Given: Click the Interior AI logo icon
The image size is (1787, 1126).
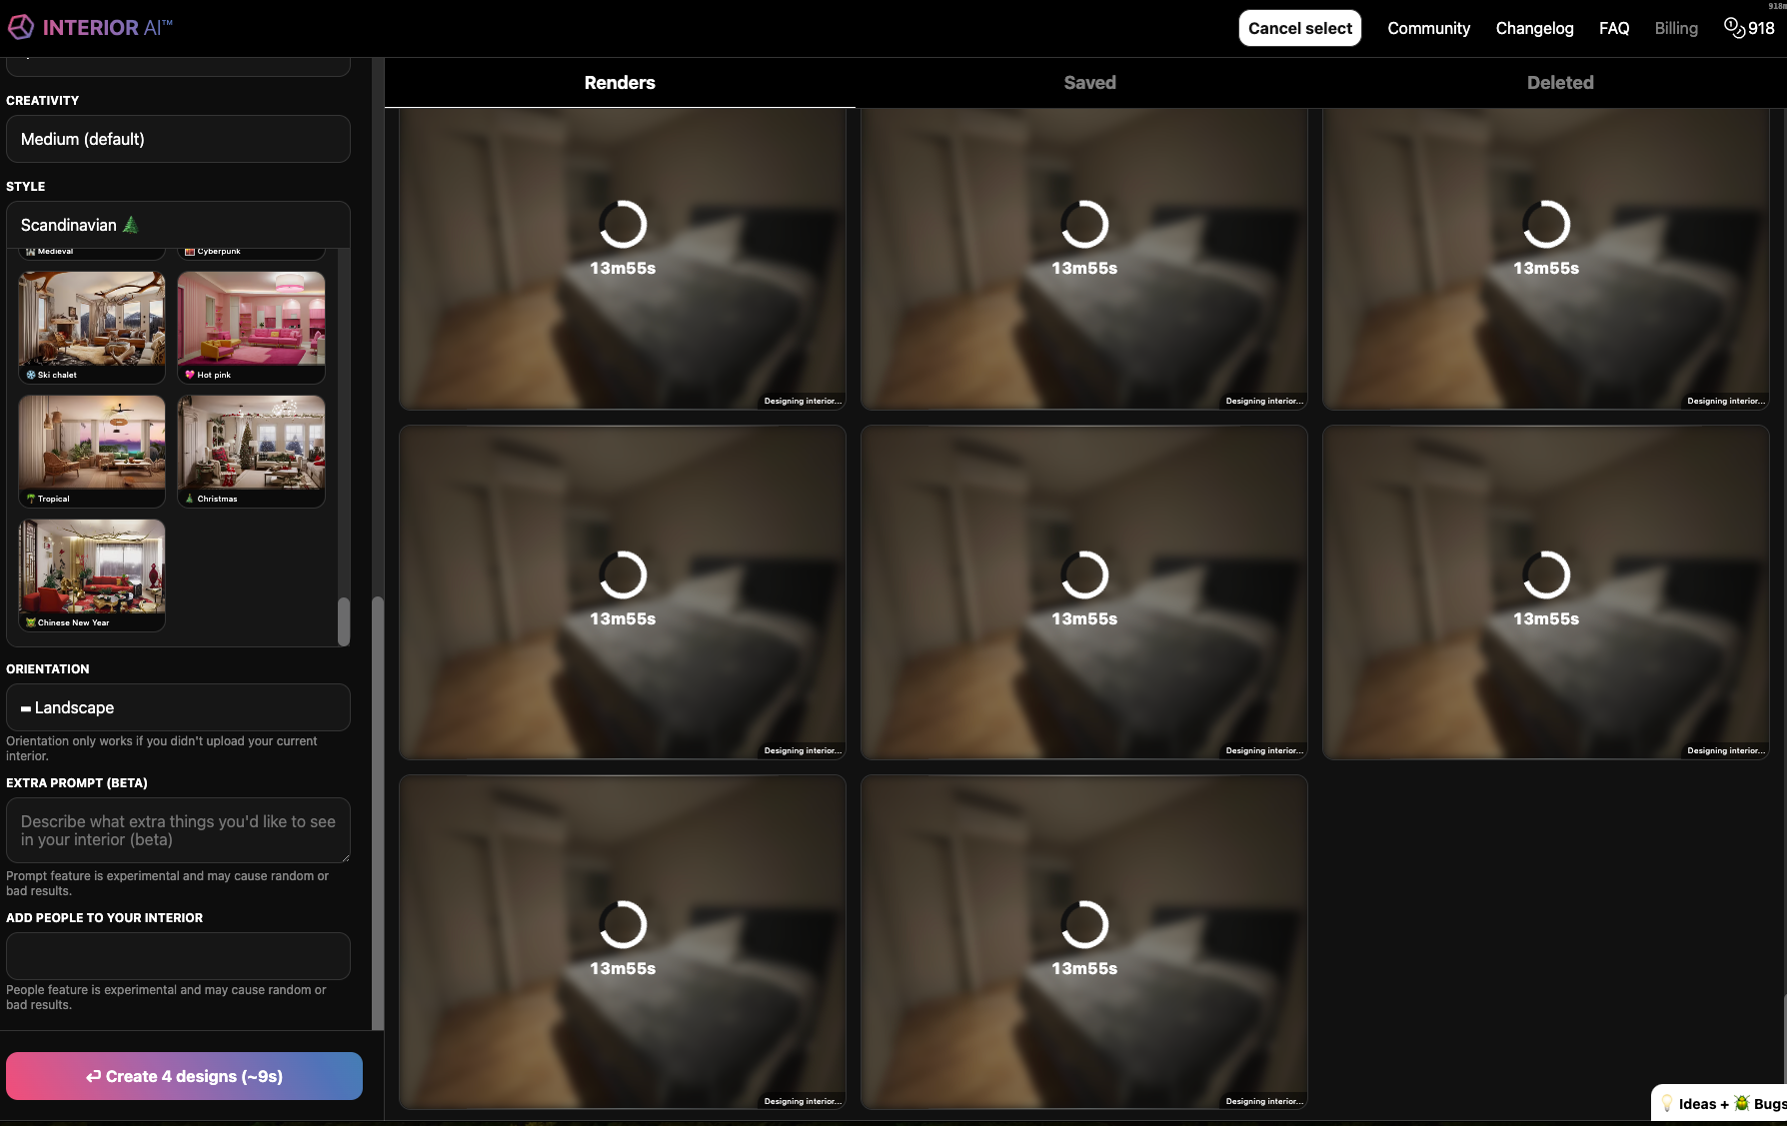Looking at the screenshot, I should [21, 28].
